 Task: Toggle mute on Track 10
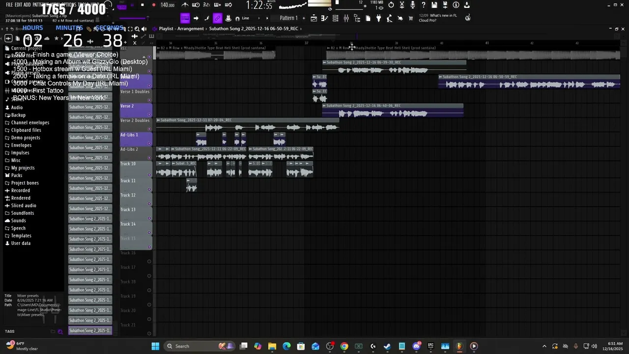click(149, 175)
